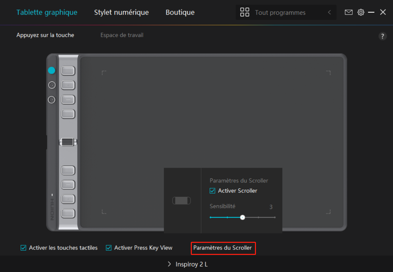Click the question mark help icon
This screenshot has width=393, height=272.
click(383, 36)
